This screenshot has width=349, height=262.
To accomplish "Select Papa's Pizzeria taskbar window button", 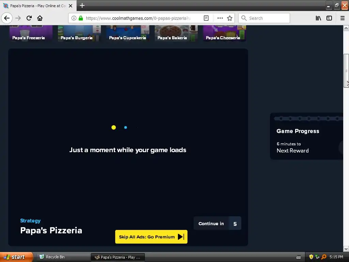I will [118, 257].
